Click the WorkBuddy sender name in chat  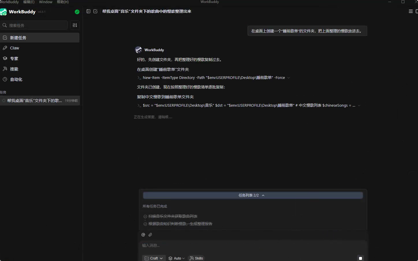coord(154,50)
